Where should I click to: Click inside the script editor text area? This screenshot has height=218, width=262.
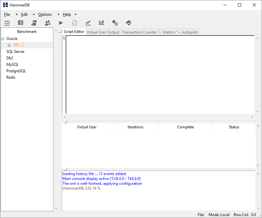[160, 75]
